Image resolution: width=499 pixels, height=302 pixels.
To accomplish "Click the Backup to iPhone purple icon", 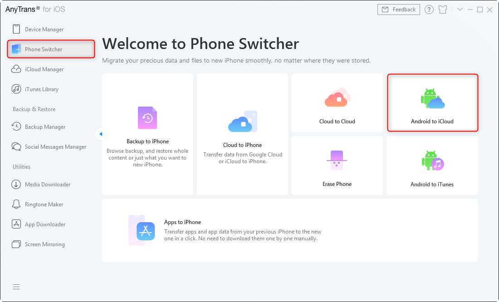I will click(147, 118).
